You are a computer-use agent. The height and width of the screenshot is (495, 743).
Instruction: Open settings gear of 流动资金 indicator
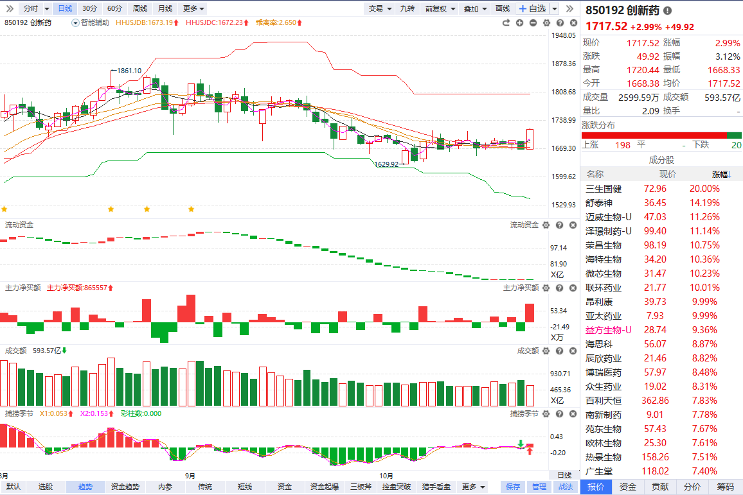[546, 225]
